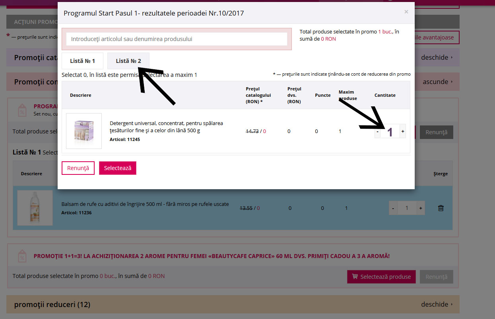Click the Cantitate column header
Screen dimensions: 495x319
[x=385, y=95]
